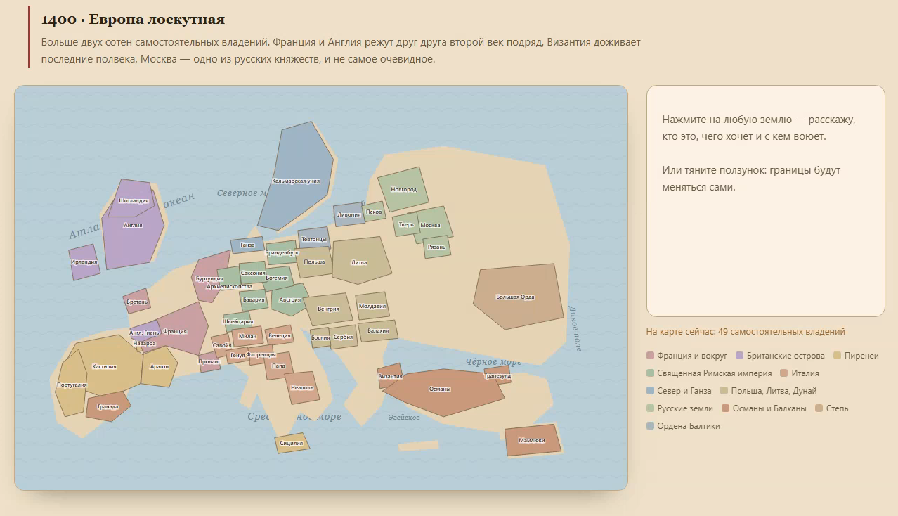Select the Венгрия region
This screenshot has width=898, height=516.
(x=328, y=309)
